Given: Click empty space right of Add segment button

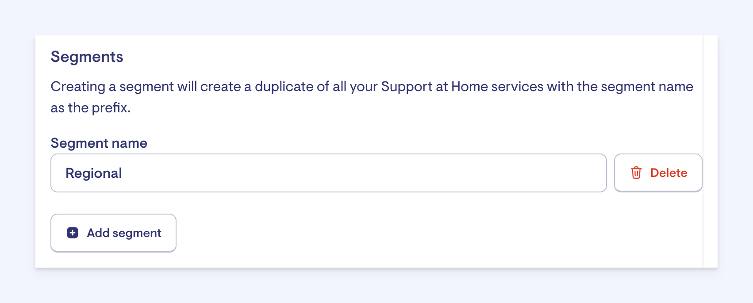Looking at the screenshot, I should (x=438, y=233).
